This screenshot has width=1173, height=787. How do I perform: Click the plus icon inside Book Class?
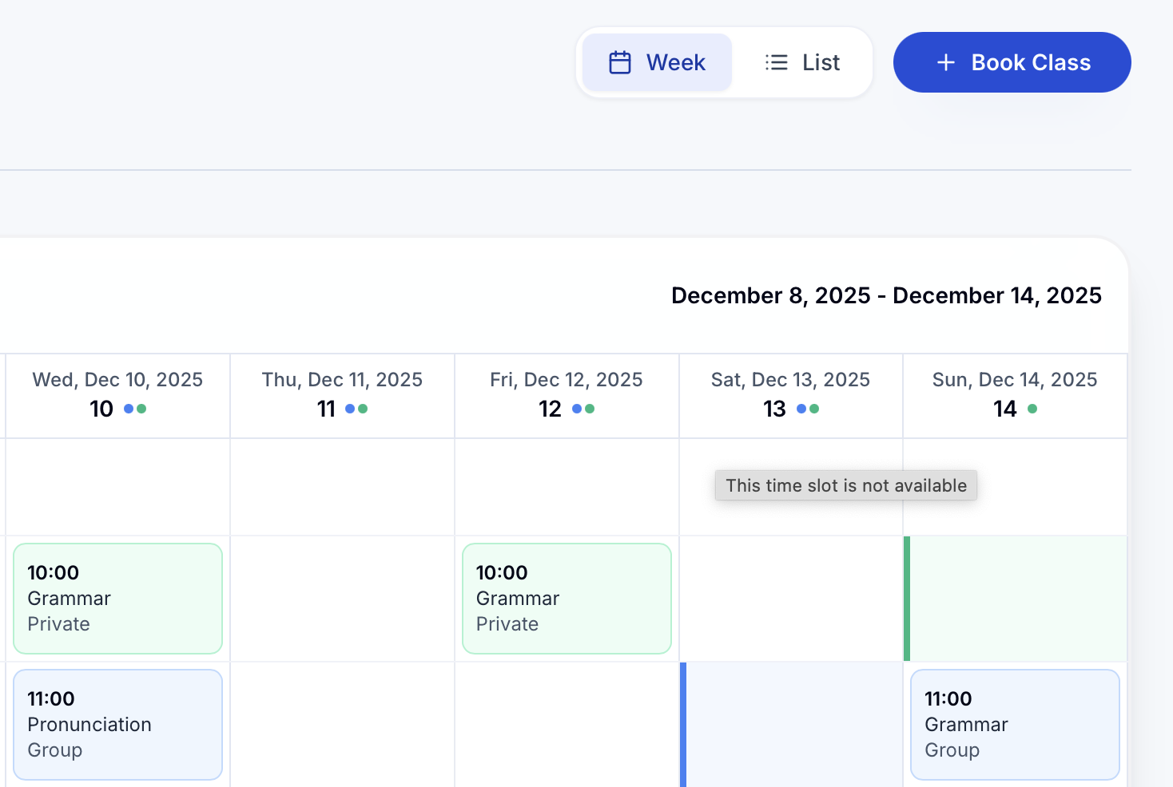(946, 62)
